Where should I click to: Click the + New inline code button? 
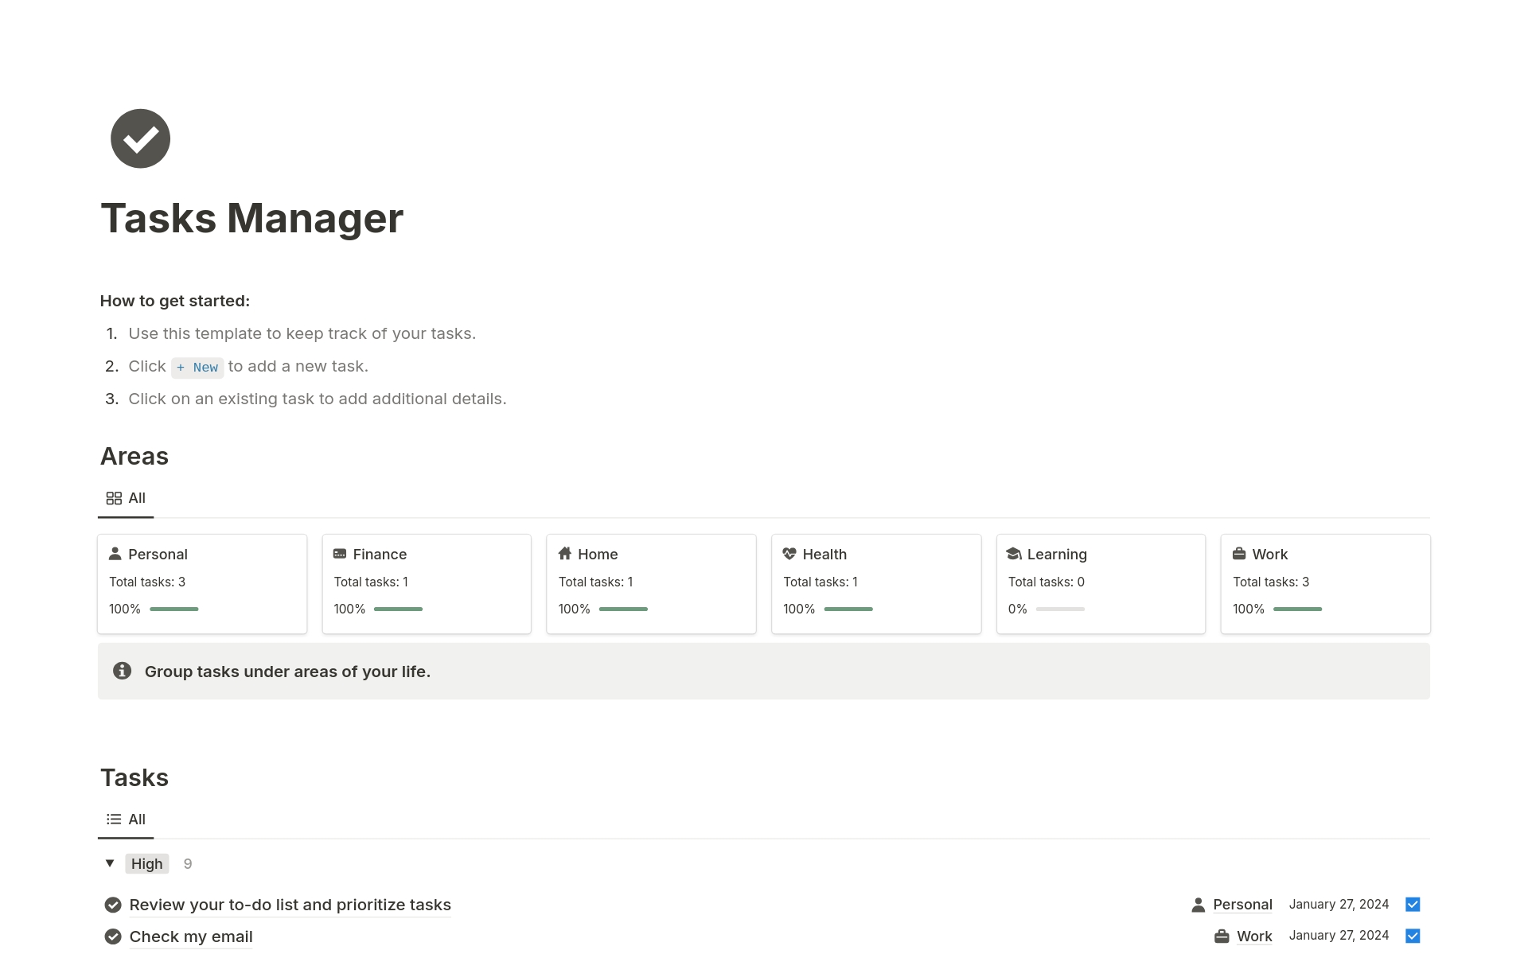[197, 368]
